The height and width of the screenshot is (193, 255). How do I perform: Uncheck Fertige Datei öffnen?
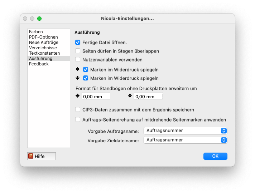click(78, 43)
